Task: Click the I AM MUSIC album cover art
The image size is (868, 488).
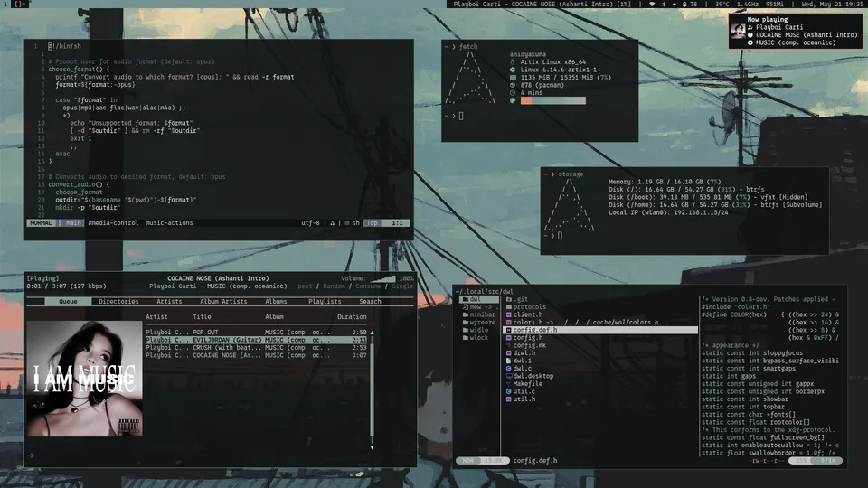Action: click(84, 379)
